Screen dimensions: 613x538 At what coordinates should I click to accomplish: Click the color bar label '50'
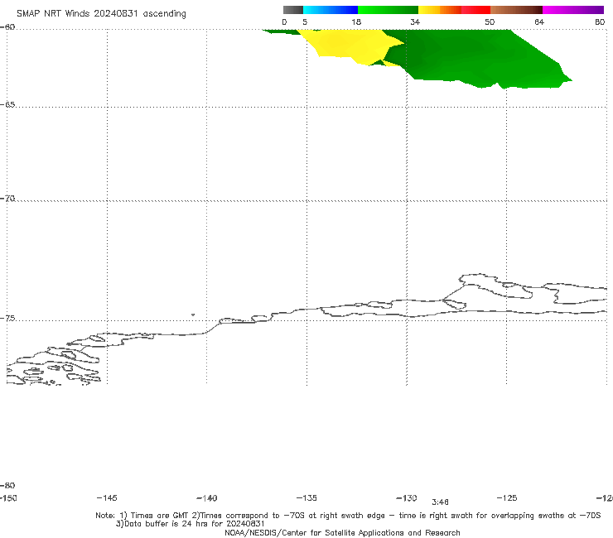pos(490,22)
